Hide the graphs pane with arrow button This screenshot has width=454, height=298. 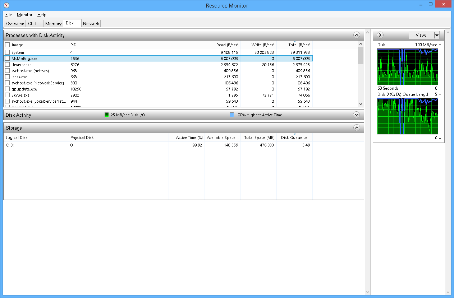tap(380, 35)
